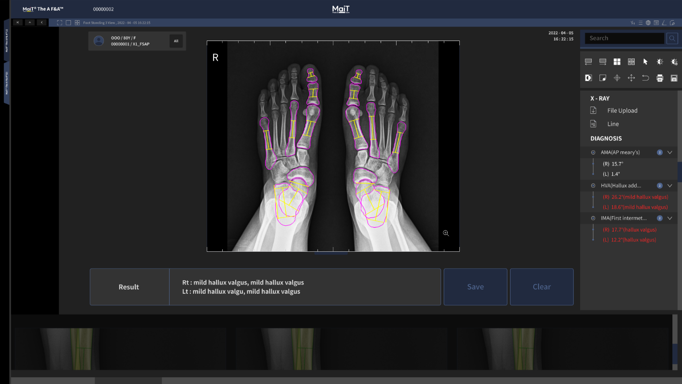Click the undo arrow icon

(x=645, y=78)
